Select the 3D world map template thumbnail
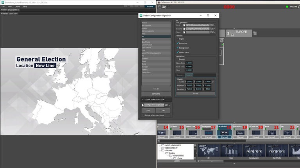 [x=209, y=151]
